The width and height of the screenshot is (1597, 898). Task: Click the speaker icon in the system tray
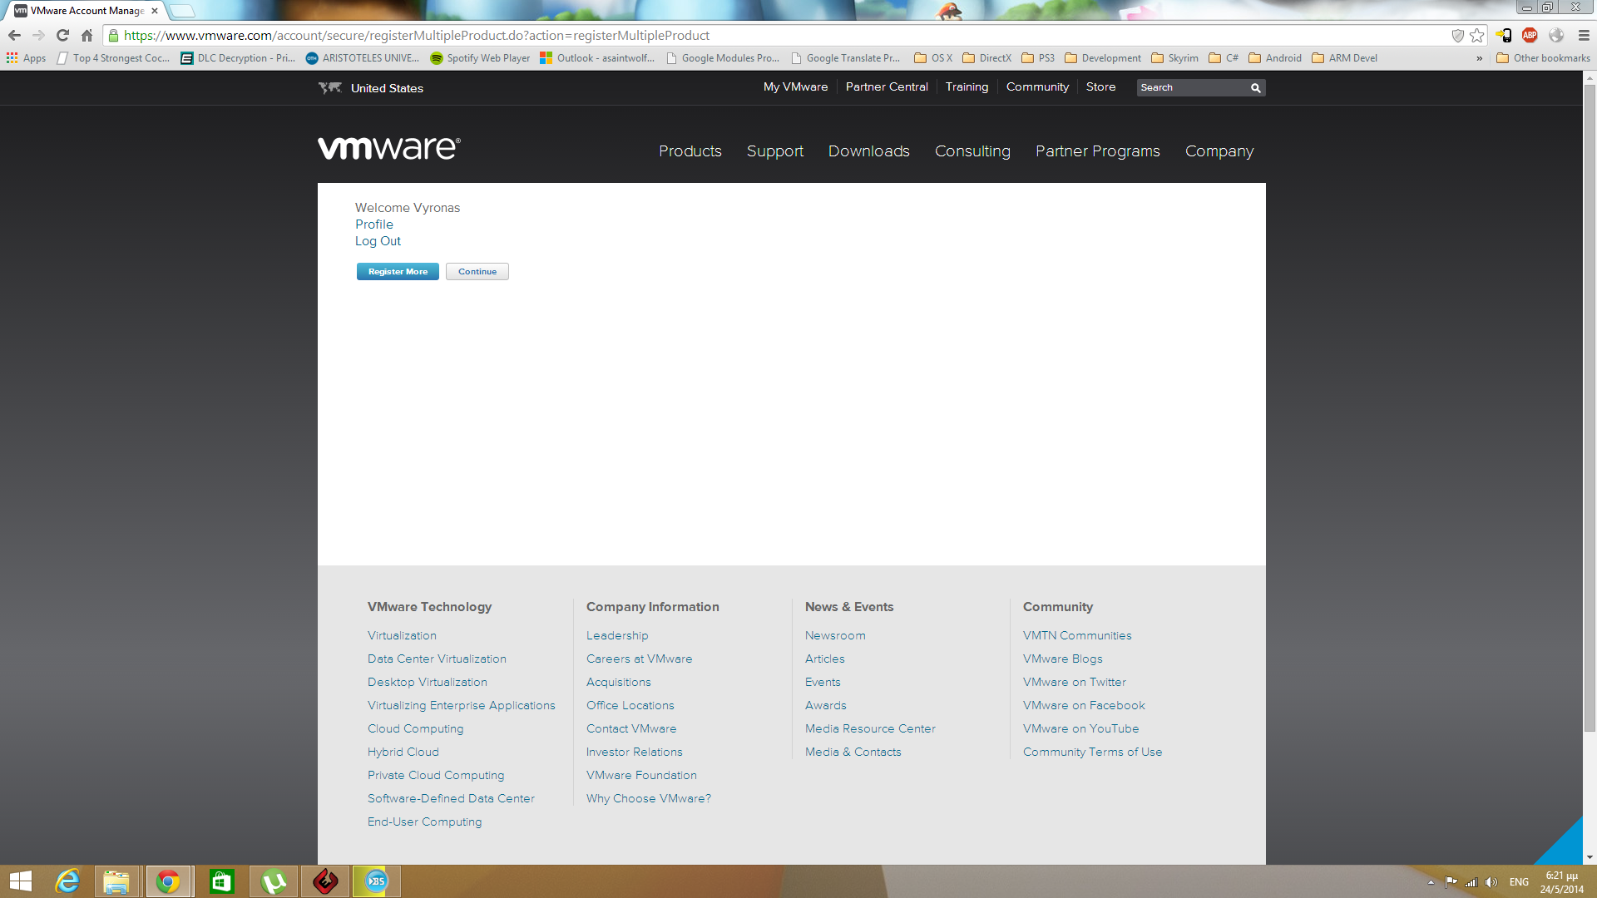[1491, 882]
